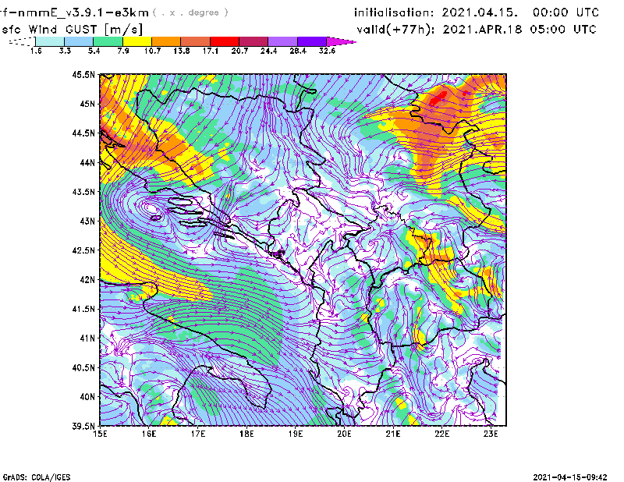Click the dashed white arrow below 1.6
The width and height of the screenshot is (624, 482).
pyautogui.click(x=22, y=41)
